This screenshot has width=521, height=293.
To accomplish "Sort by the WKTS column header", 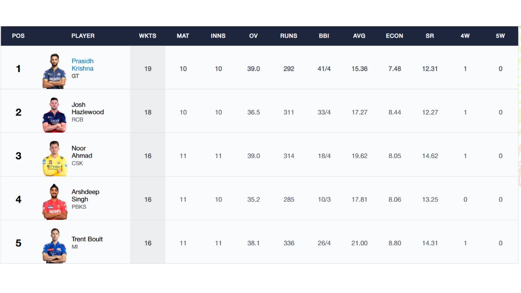I will tap(148, 36).
